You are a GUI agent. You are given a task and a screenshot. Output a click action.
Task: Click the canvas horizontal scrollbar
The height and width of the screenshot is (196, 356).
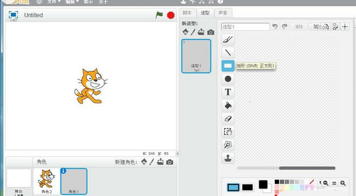coord(307,168)
